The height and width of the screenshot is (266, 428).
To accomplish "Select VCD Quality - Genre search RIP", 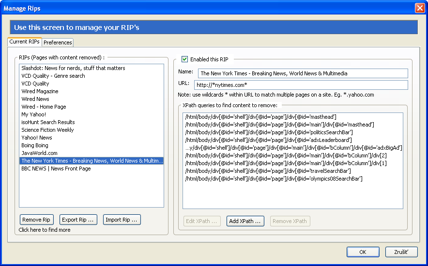I will pyautogui.click(x=92, y=76).
